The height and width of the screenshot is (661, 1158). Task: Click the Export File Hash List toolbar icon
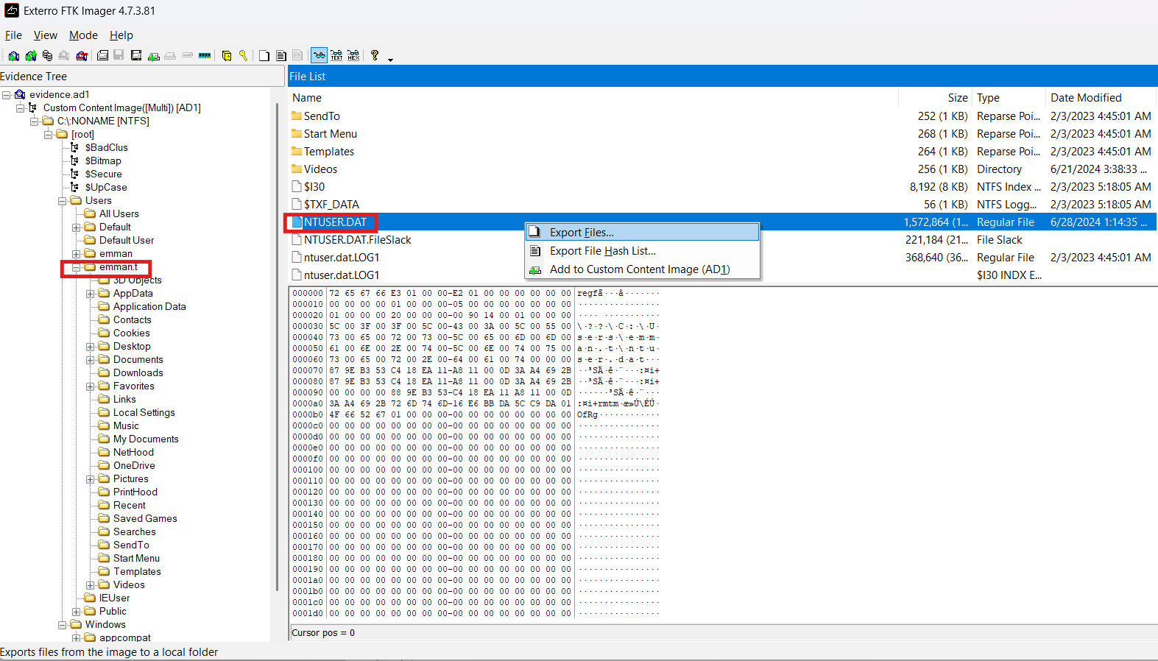click(280, 55)
